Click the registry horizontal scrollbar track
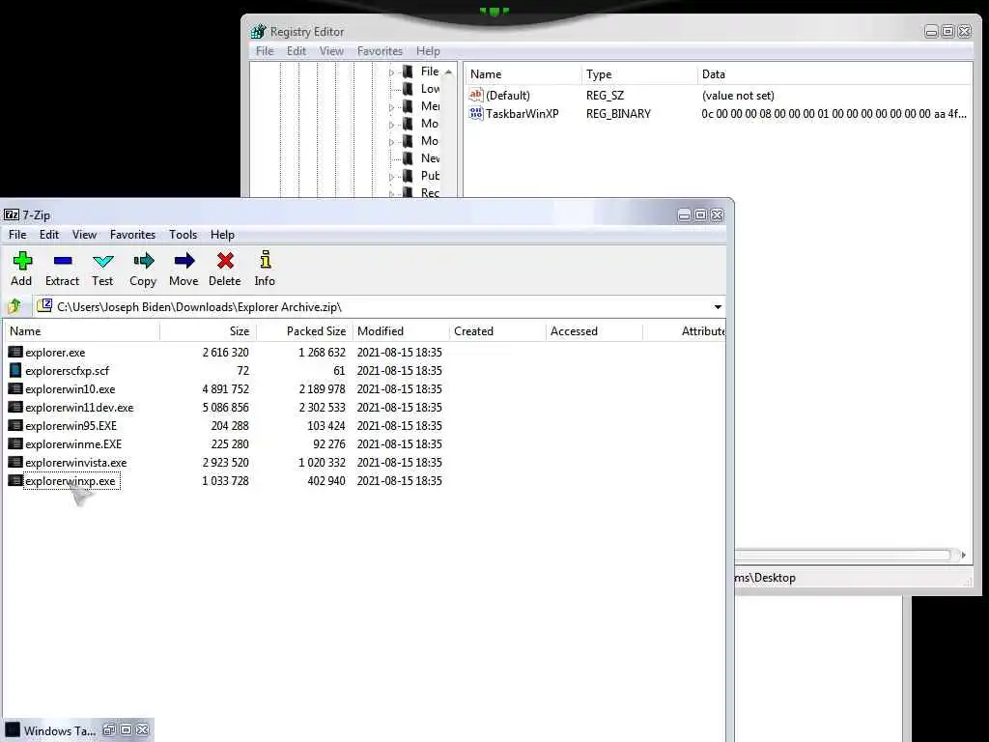The image size is (989, 742). 842,555
